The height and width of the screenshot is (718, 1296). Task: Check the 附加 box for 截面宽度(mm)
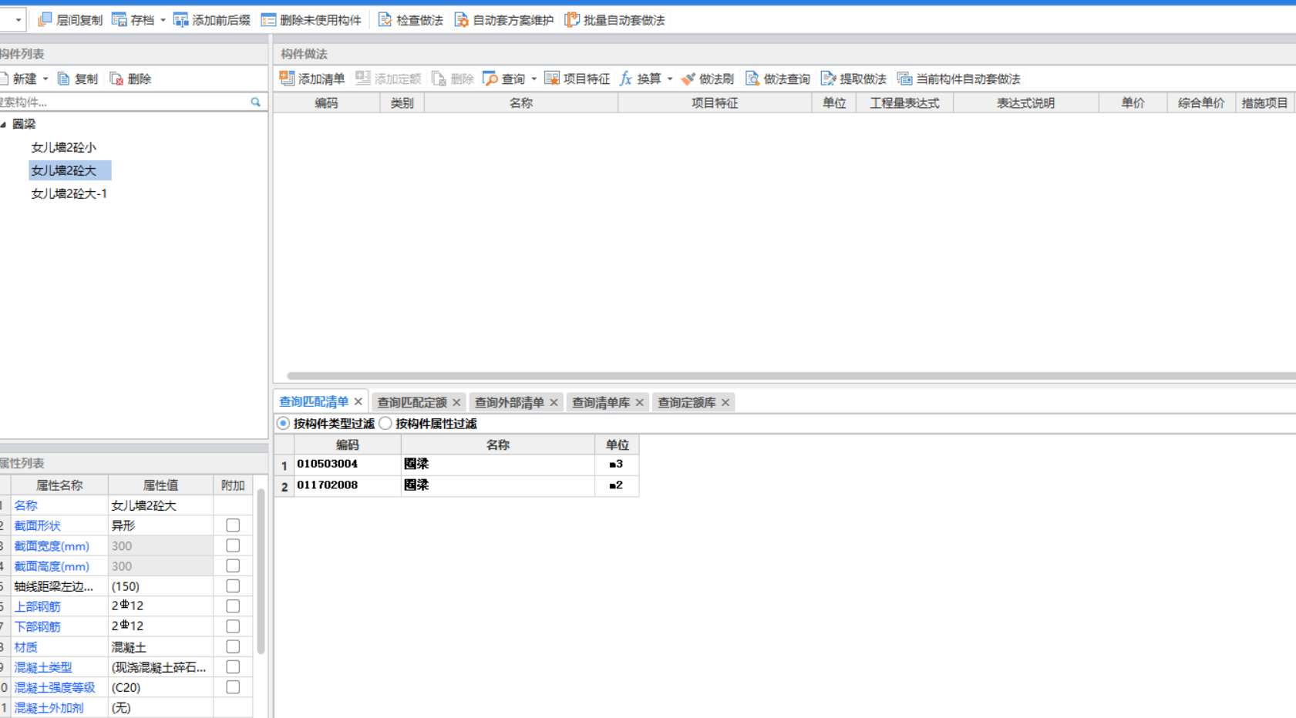[233, 545]
